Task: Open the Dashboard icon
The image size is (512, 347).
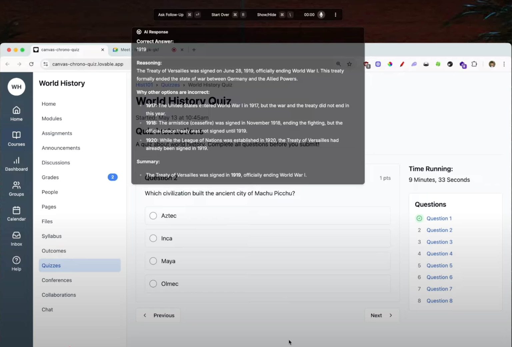Action: click(16, 161)
